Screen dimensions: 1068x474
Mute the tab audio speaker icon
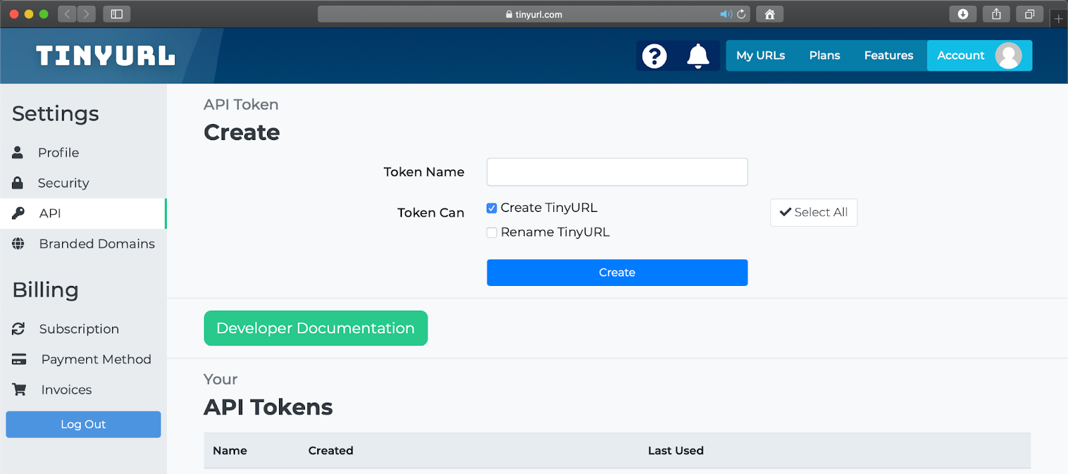point(726,14)
